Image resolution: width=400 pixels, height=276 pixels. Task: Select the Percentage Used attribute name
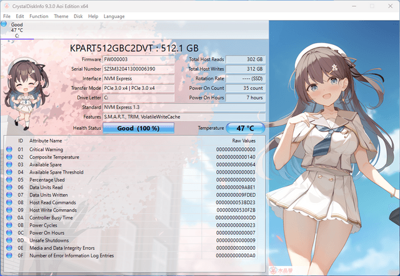[x=47, y=180]
